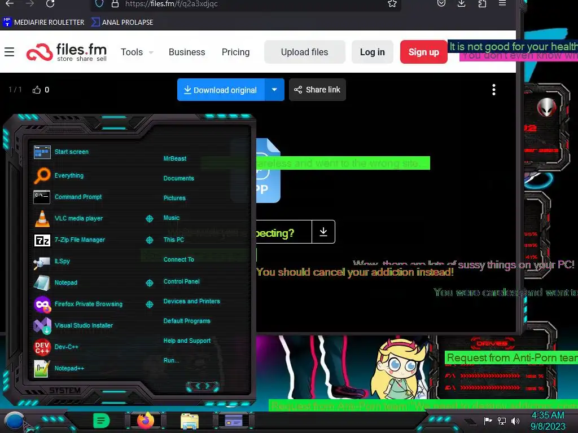Open the Visual Studio Installer icon
Image resolution: width=578 pixels, height=433 pixels.
[42, 325]
